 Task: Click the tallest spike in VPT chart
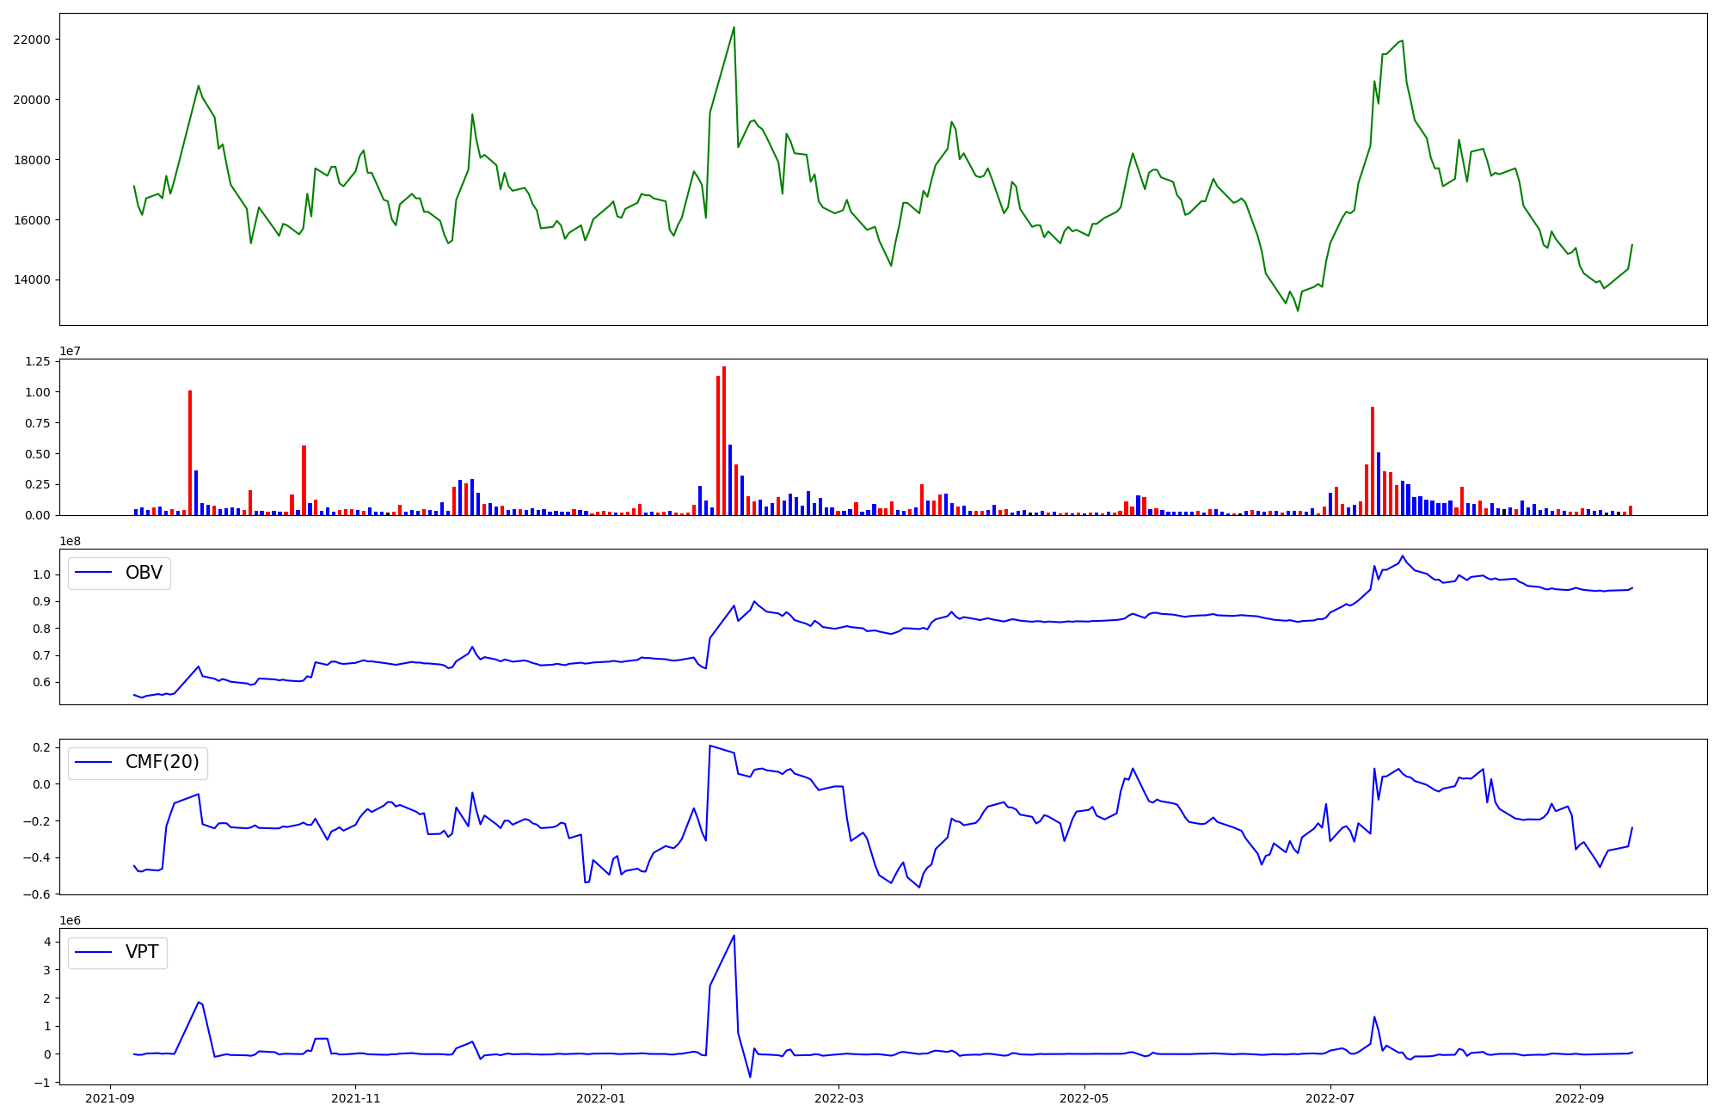point(733,937)
